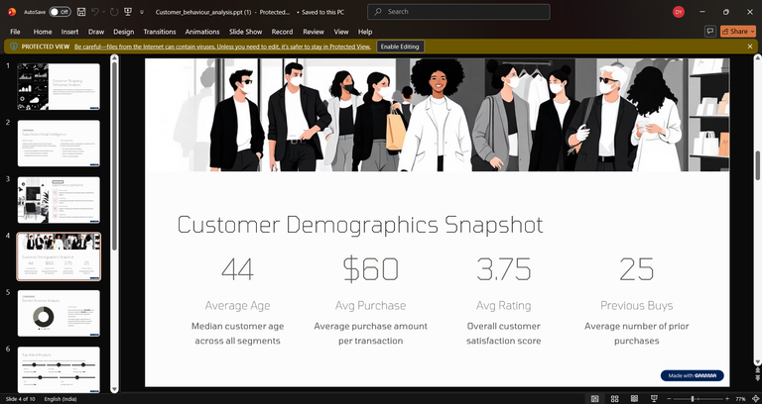Switch to the Review tab
Image resolution: width=762 pixels, height=404 pixels.
coord(314,32)
